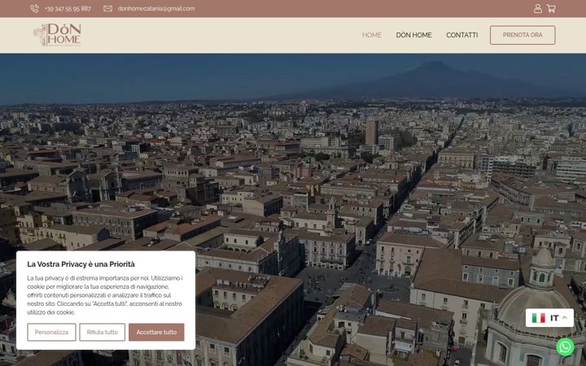
Task: Click donhomecatania@gmail.com email link
Action: 156,9
